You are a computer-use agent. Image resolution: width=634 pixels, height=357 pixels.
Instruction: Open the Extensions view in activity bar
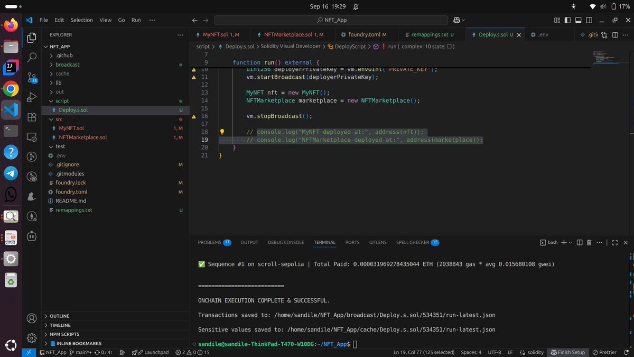31,117
